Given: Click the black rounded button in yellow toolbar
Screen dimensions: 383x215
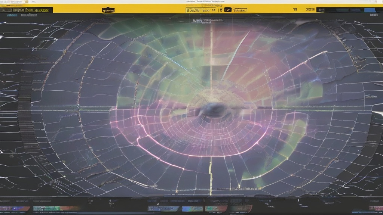Looking at the screenshot, I should point(228,10).
